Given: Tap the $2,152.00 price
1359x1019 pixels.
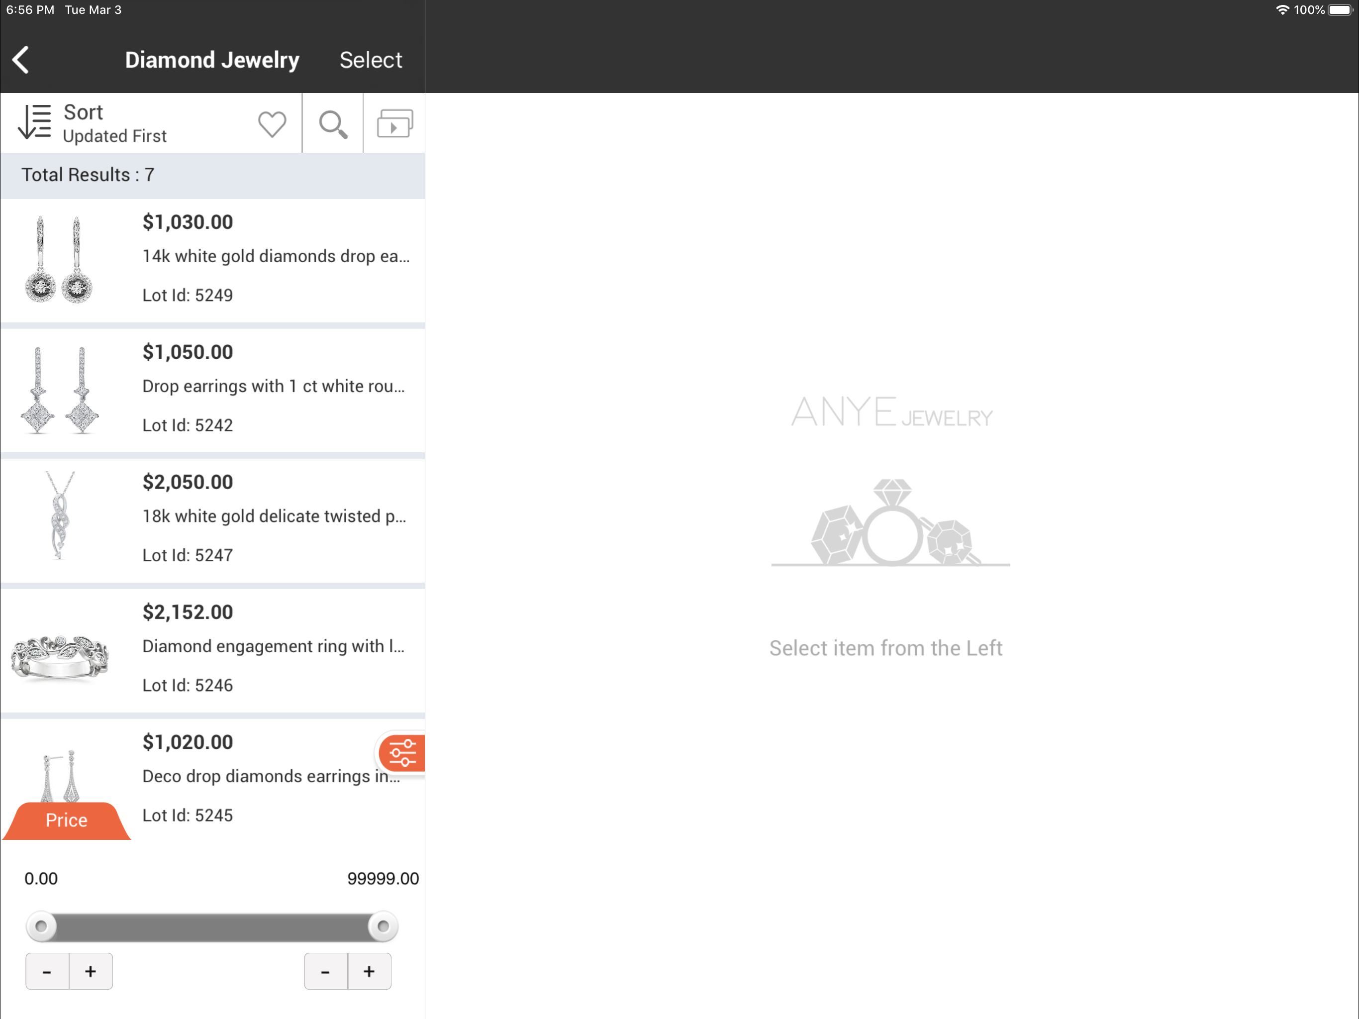Looking at the screenshot, I should point(188,612).
